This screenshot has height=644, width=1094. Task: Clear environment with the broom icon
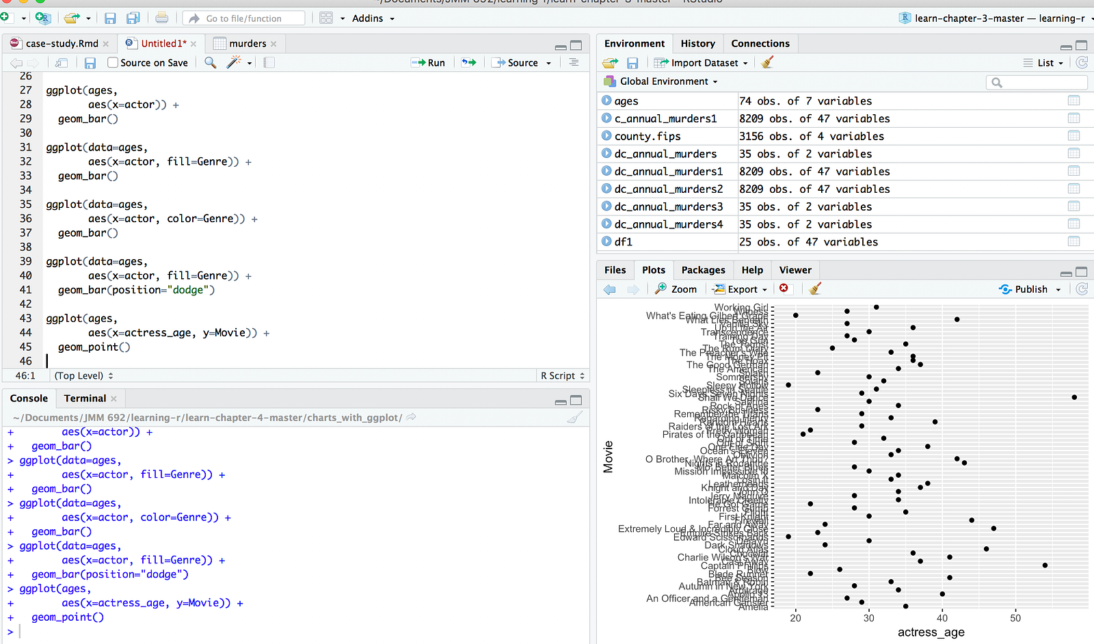(767, 63)
